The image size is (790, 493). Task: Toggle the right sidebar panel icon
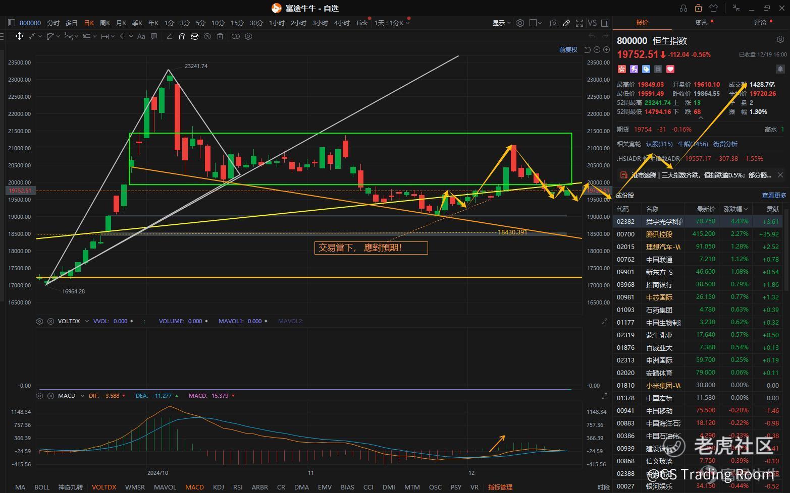pyautogui.click(x=605, y=23)
